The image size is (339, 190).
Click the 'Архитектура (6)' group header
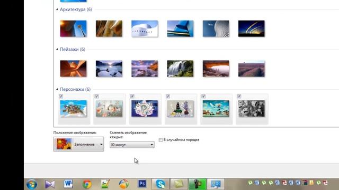click(x=76, y=9)
